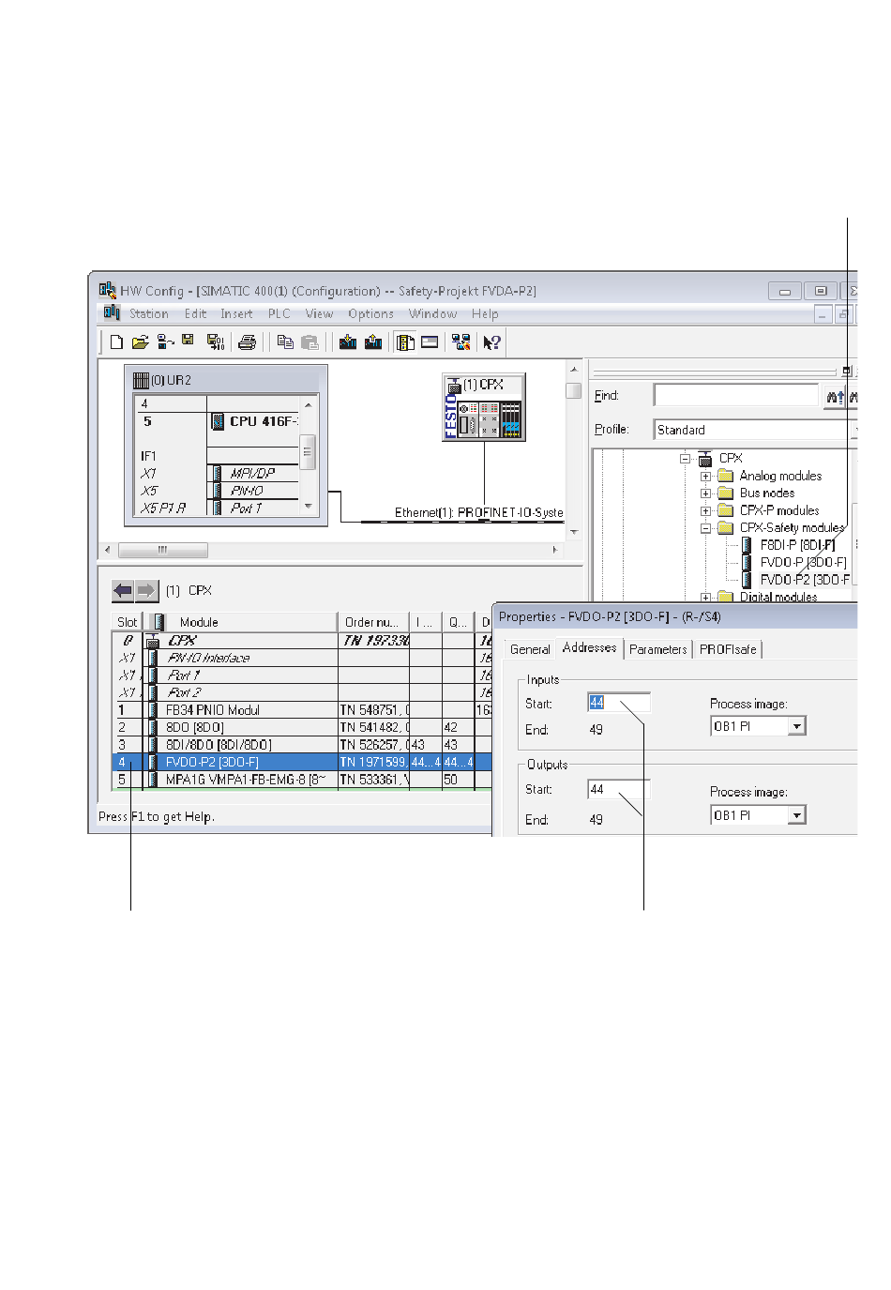
Task: Select the FVDO-P2 [3DO-F] slot 4 row
Action: pyautogui.click(x=301, y=762)
